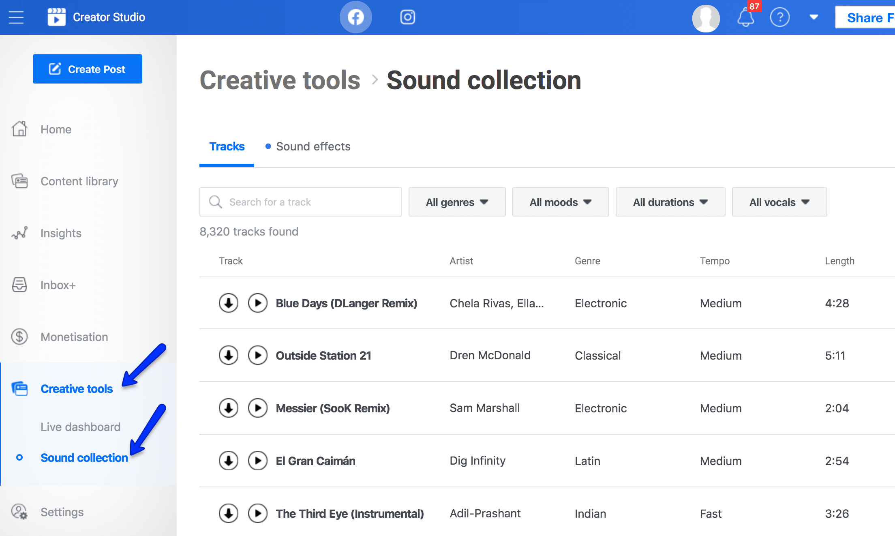Click the Creative tools icon

coord(19,388)
